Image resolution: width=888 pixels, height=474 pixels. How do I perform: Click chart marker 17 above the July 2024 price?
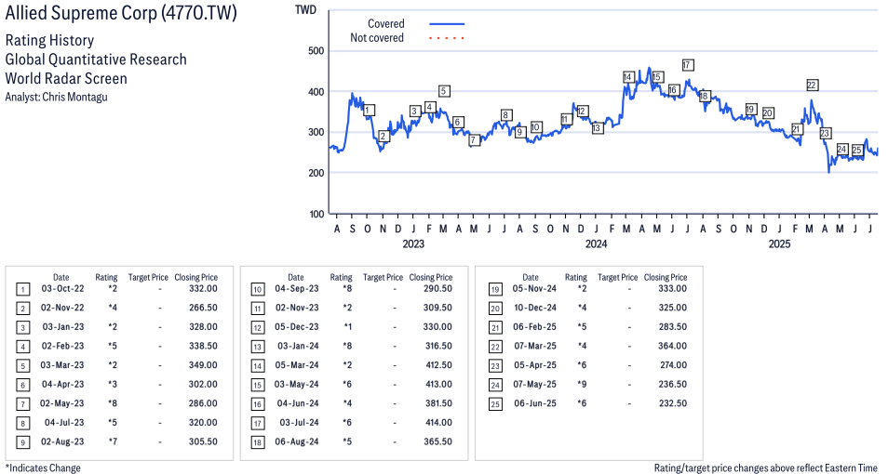[688, 65]
